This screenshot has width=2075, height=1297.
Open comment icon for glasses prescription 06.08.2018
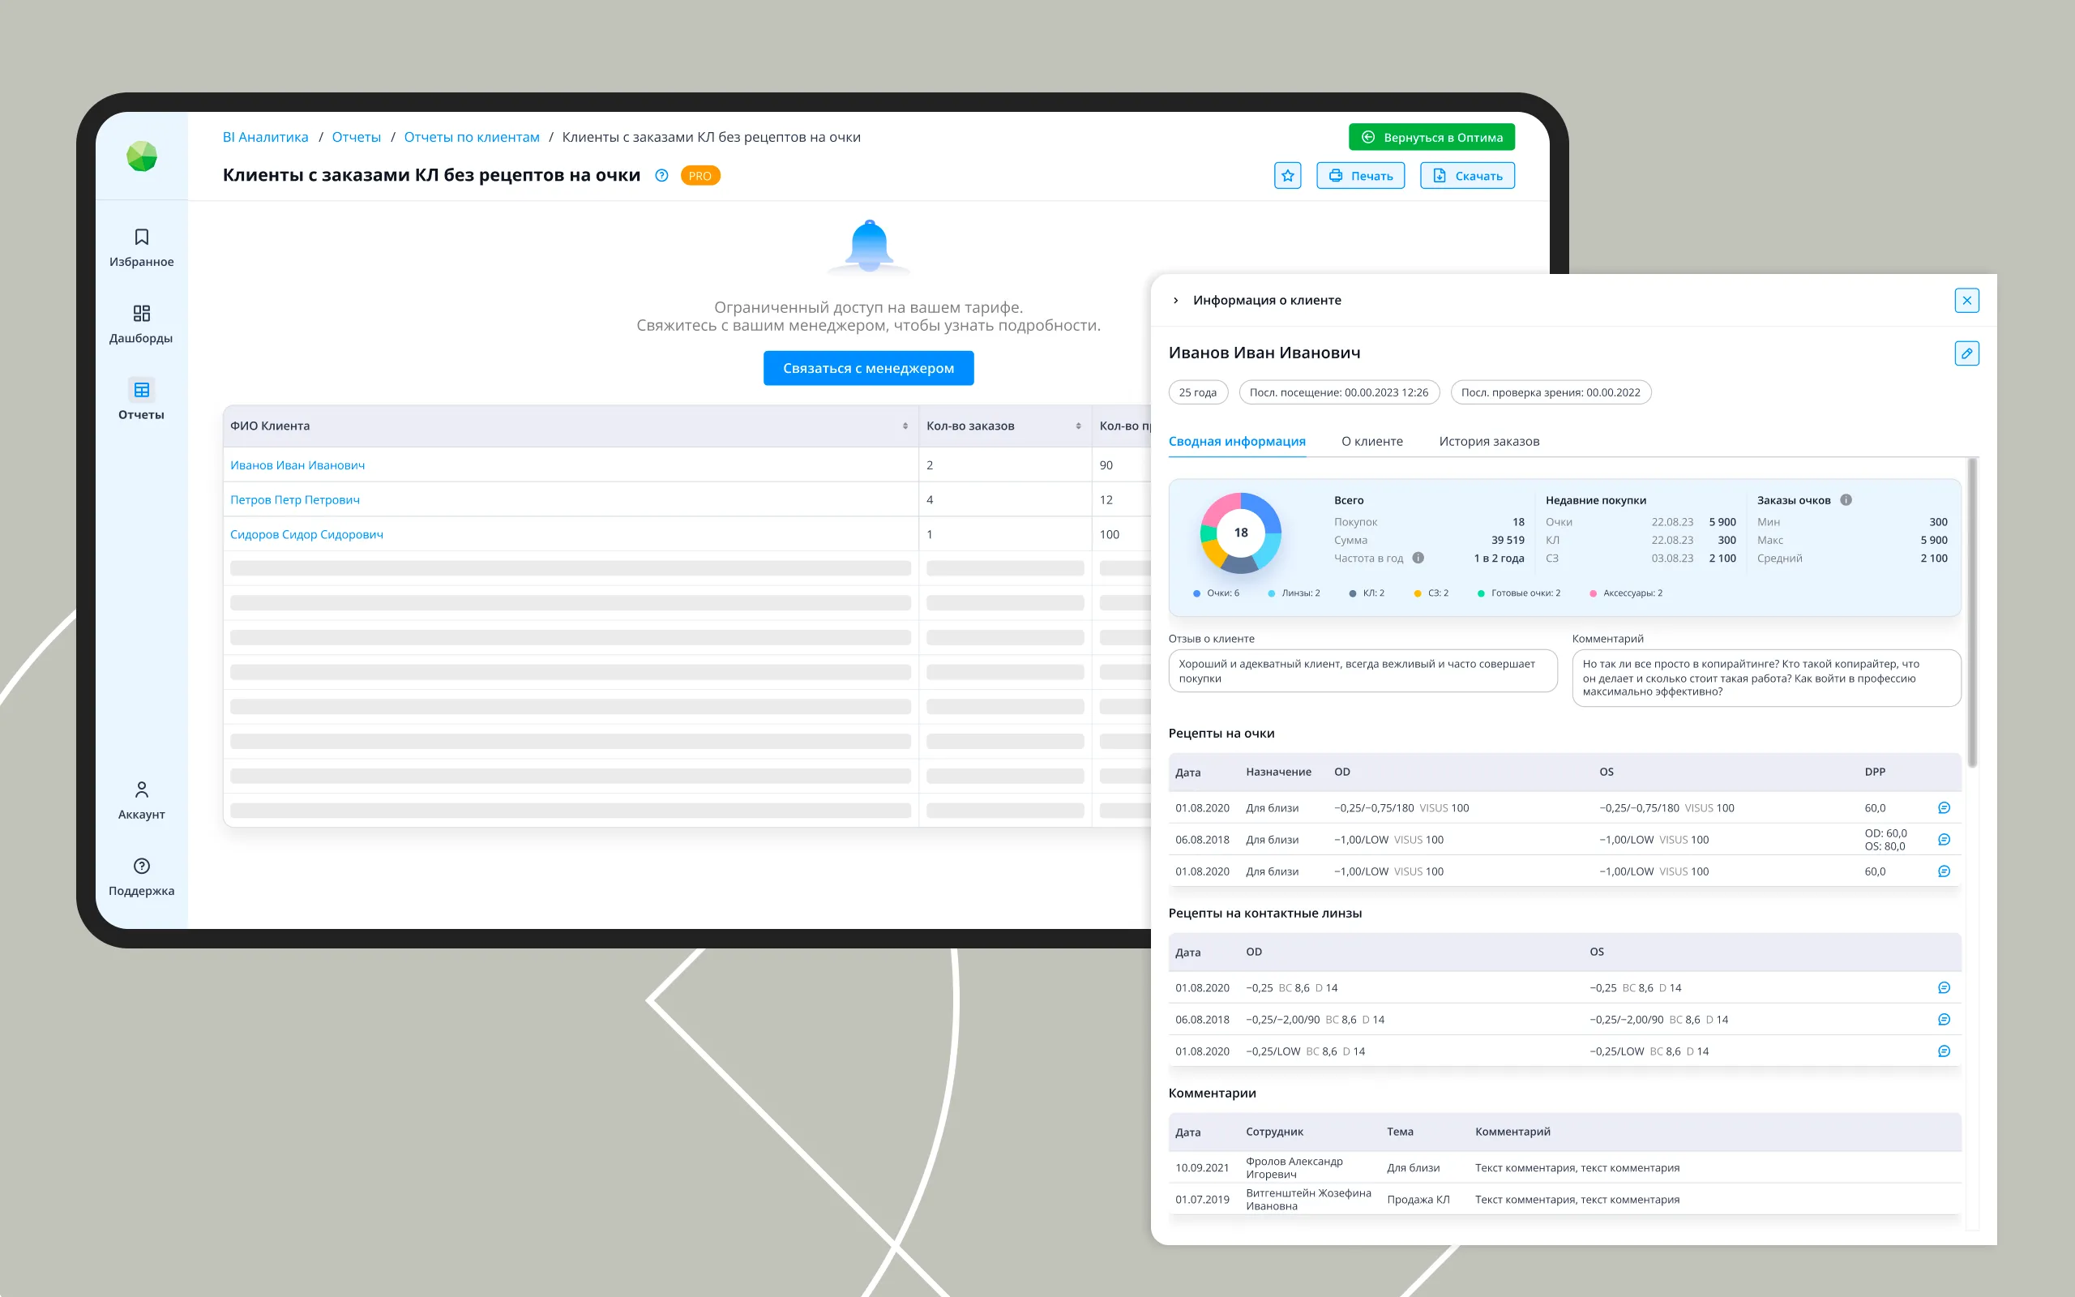(1944, 839)
